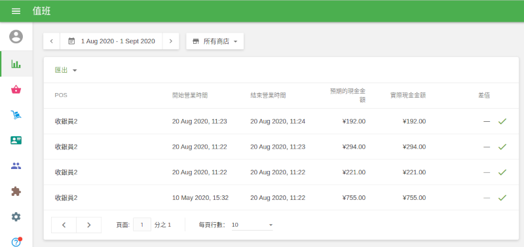Click the green checkmark in the ¥221.00 row
This screenshot has height=247, width=524.
[502, 172]
